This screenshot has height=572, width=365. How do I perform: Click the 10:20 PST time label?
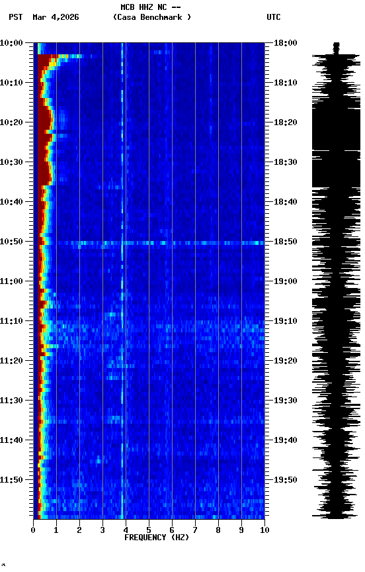click(x=11, y=122)
